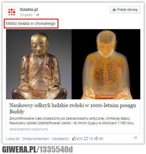Open headline Naukowcy odkryli ludzkie zwłoki
Image resolution: width=146 pixels, height=154 pixels.
73,108
